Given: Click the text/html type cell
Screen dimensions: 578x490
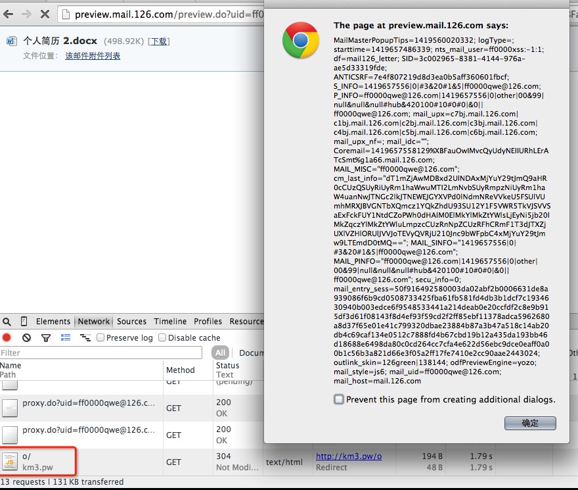Looking at the screenshot, I should click(284, 462).
